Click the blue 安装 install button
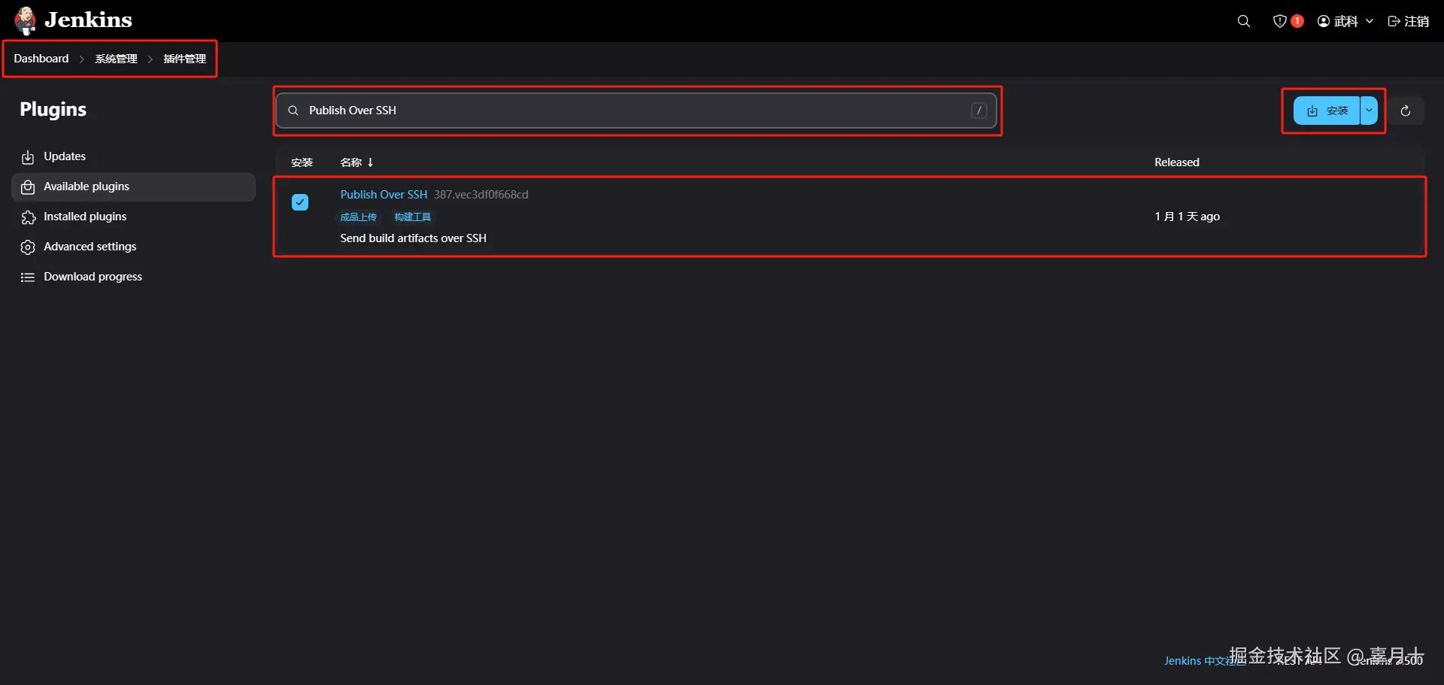The height and width of the screenshot is (685, 1444). 1327,111
